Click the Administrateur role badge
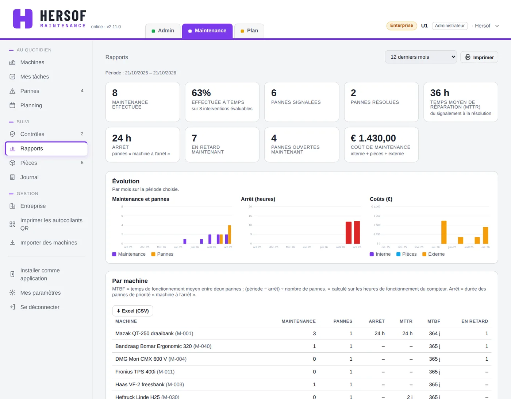511x399 pixels. pos(450,26)
